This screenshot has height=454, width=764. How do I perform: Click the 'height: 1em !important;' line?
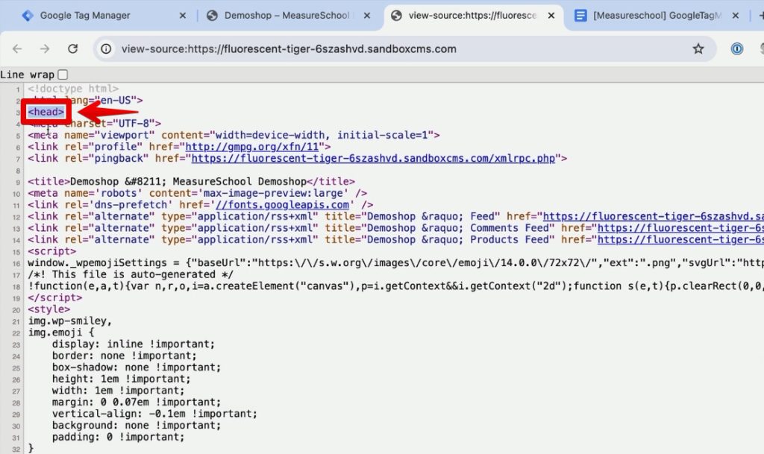121,379
